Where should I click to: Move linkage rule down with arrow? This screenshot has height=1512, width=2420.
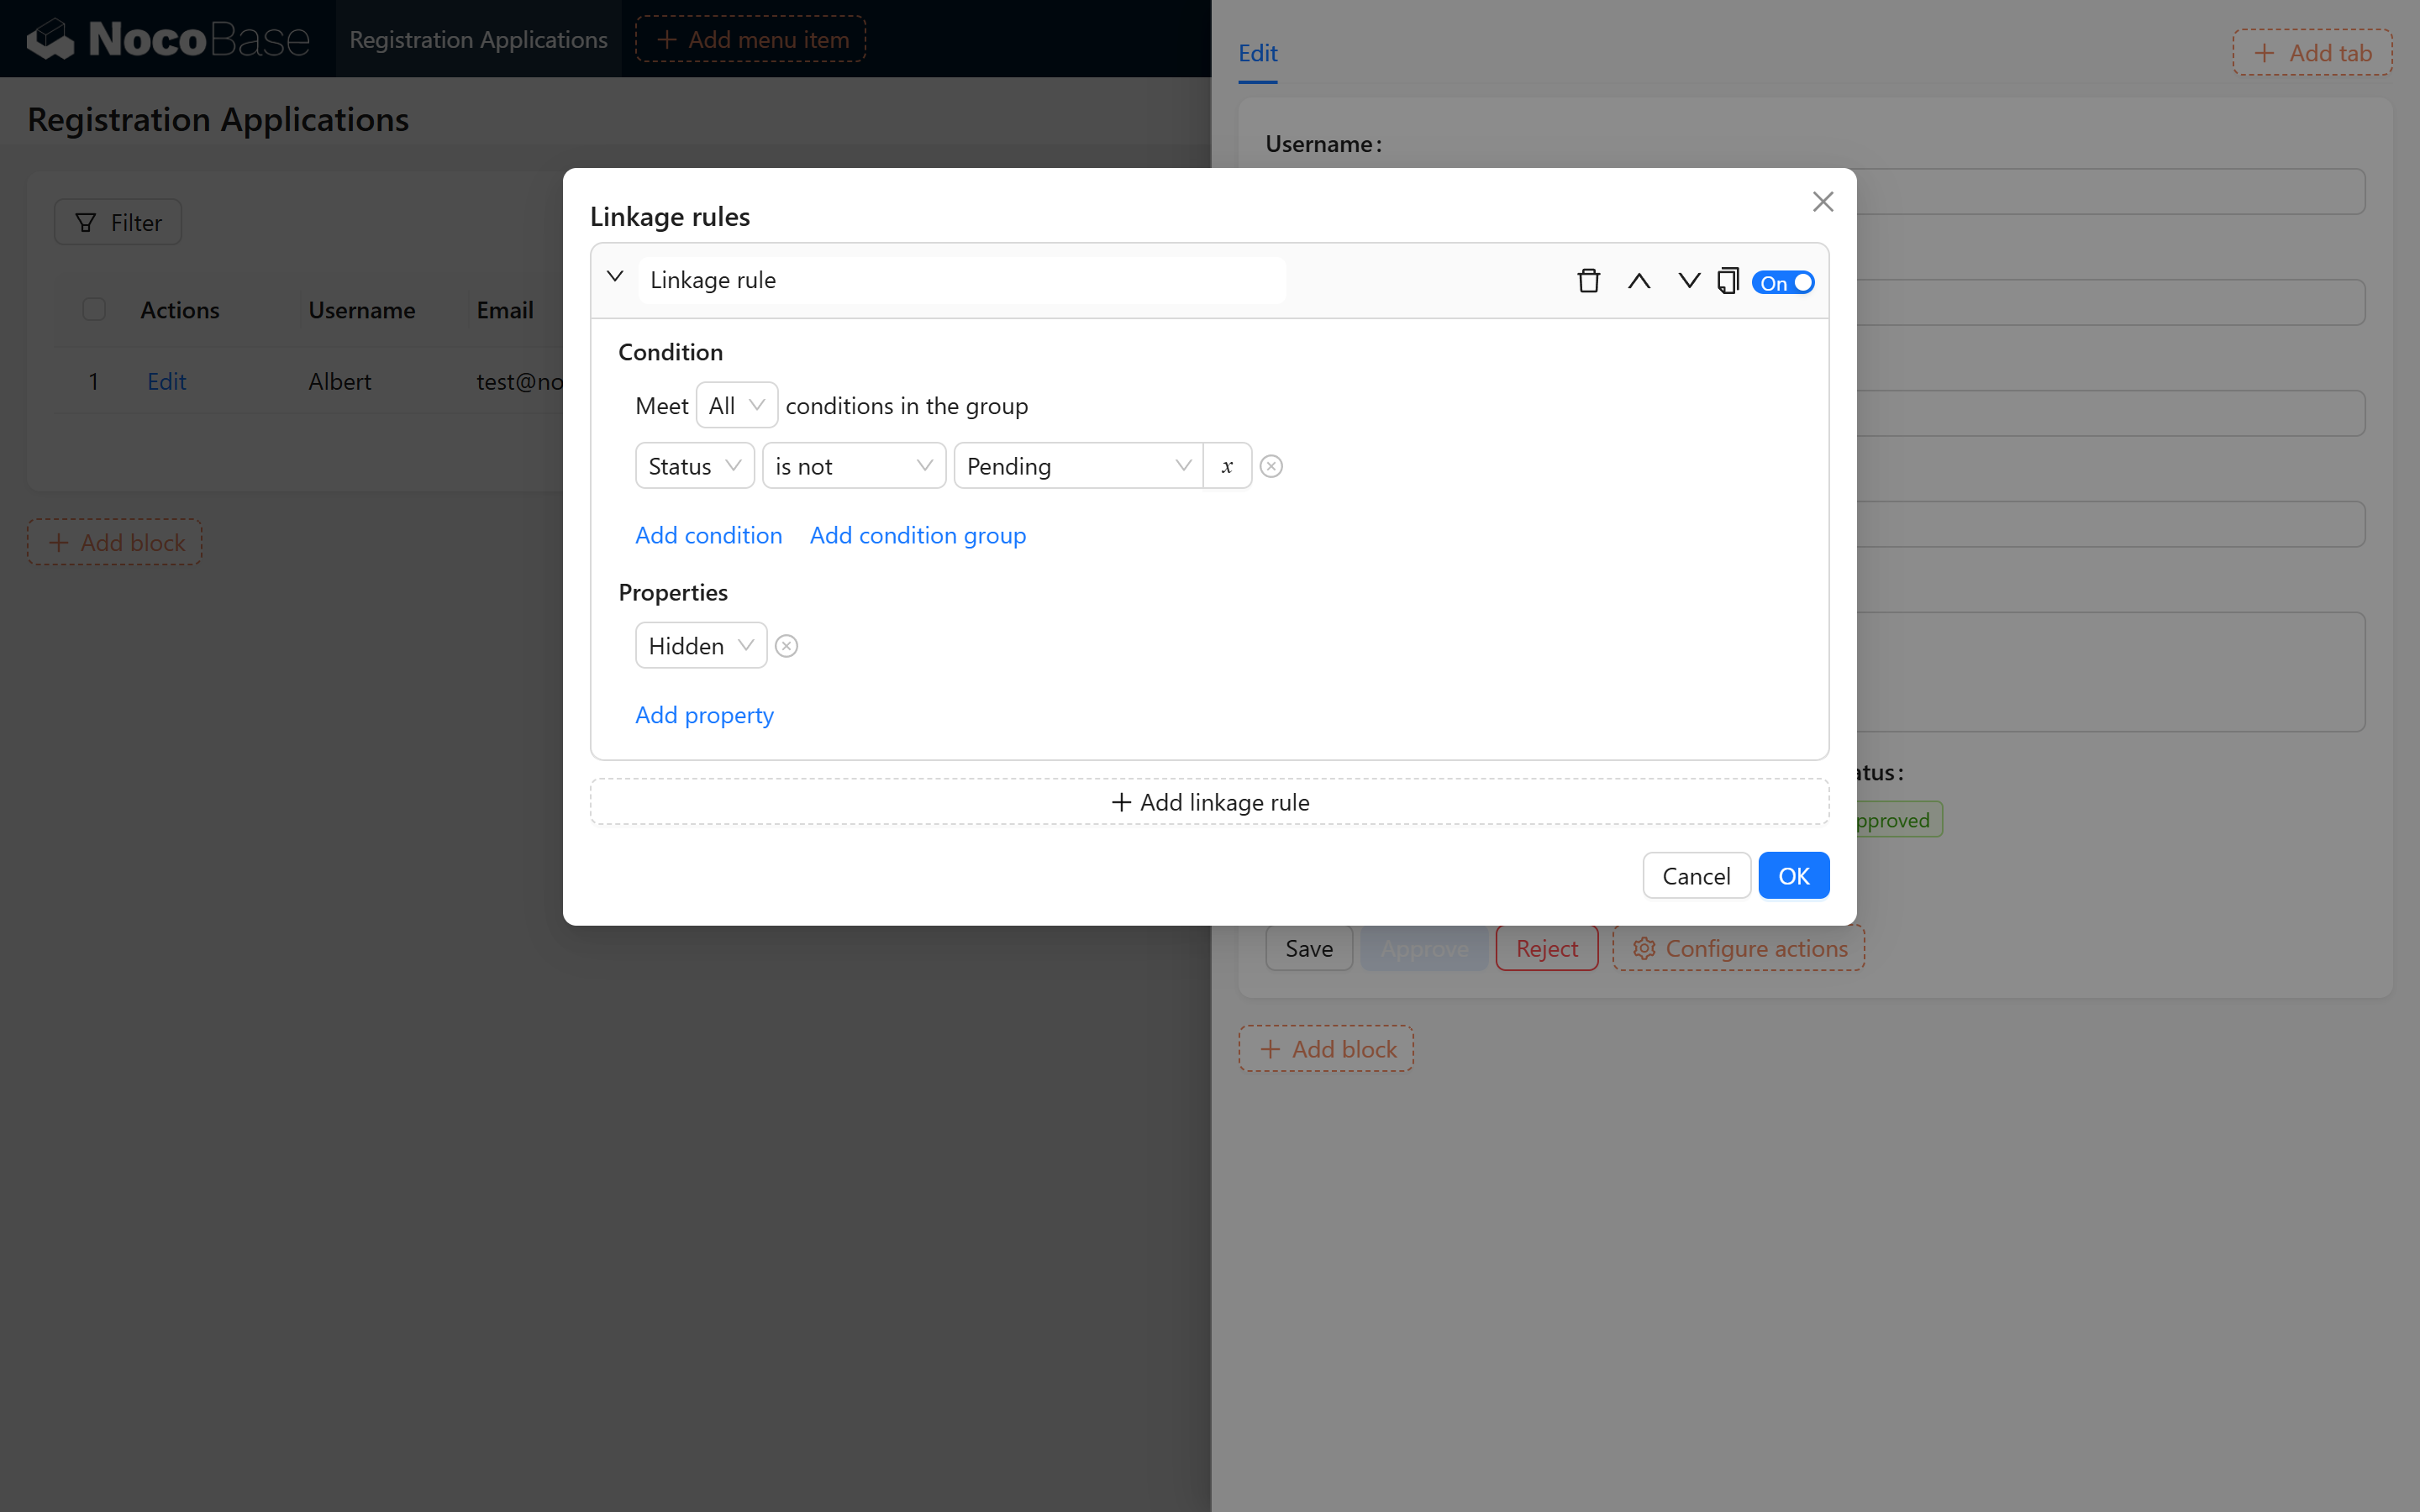tap(1688, 281)
